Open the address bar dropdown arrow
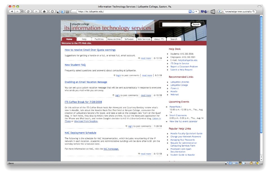Image resolution: width=270 pixels, height=175 pixels. point(196,12)
